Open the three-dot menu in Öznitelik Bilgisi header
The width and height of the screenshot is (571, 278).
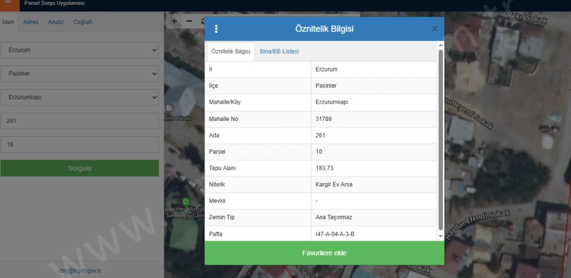pos(216,29)
